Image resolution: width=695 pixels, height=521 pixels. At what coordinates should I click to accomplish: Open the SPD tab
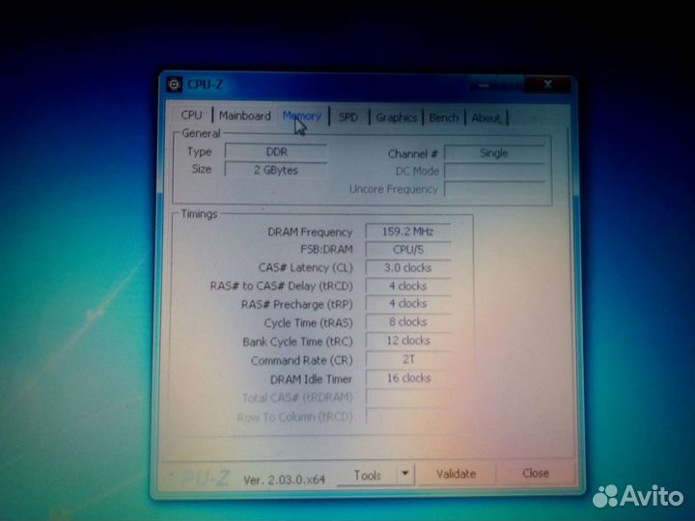[347, 118]
